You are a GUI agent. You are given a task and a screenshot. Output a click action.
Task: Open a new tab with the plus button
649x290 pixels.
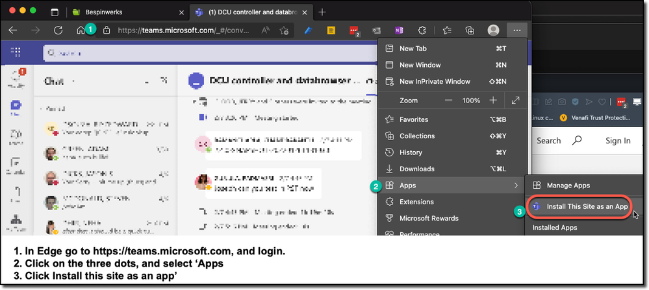tap(322, 12)
